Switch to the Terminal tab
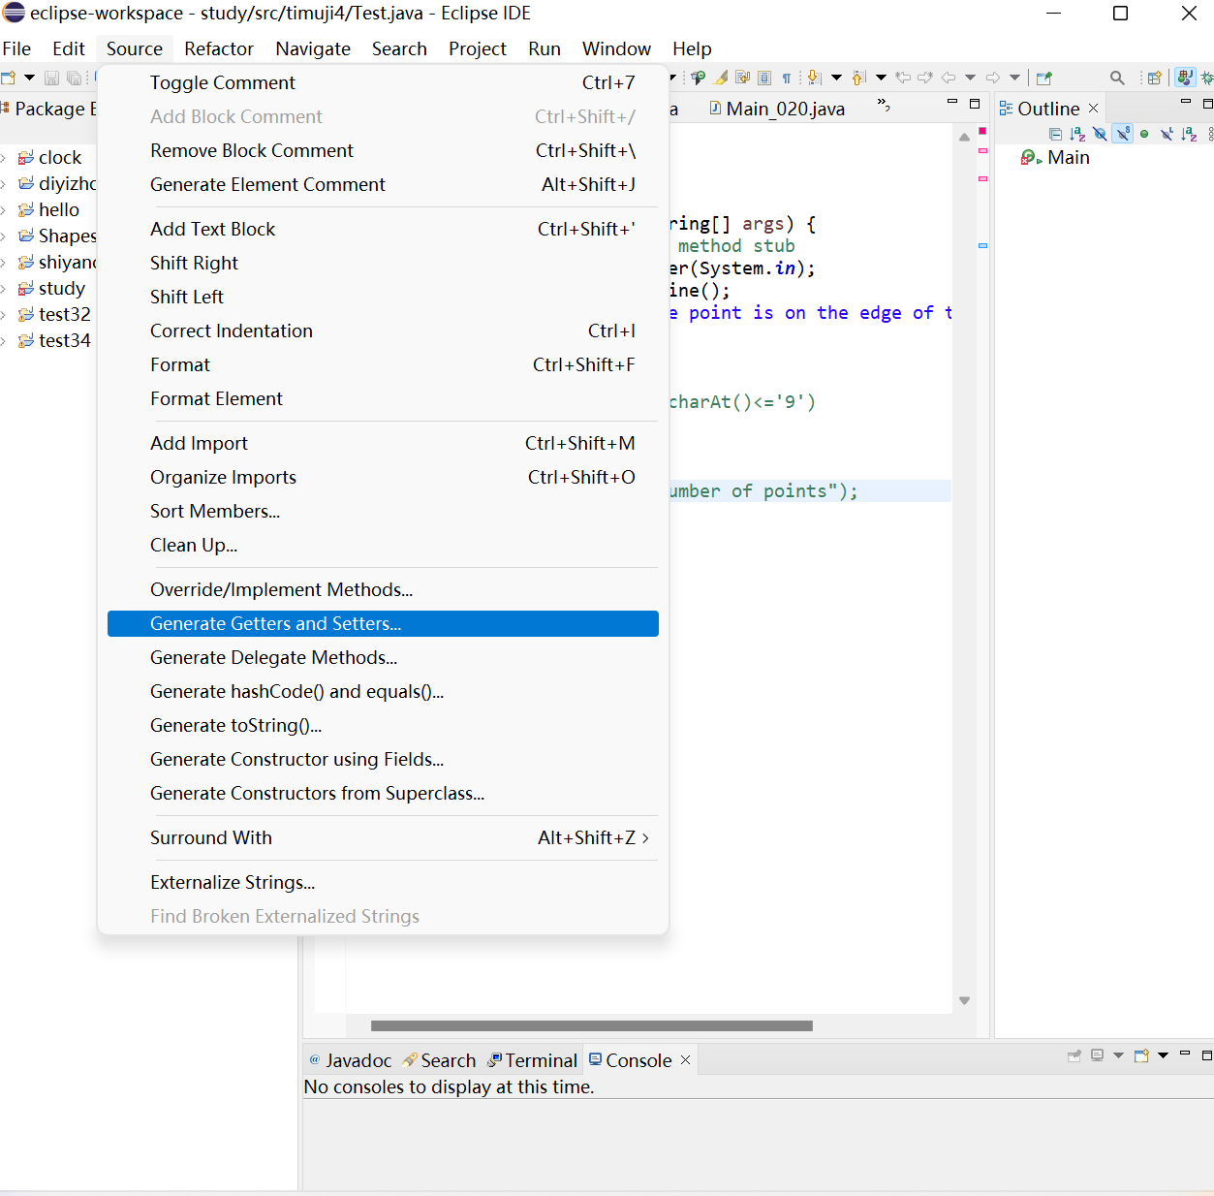 533,1060
